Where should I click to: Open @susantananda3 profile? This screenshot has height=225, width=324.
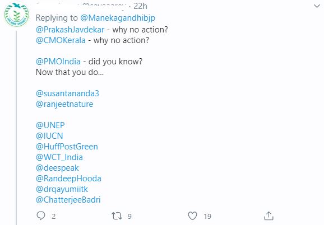click(x=67, y=93)
